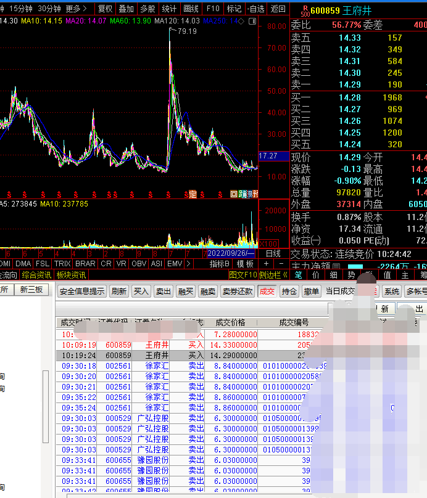Click the 融卖 margin sell button
Image resolution: width=427 pixels, height=498 pixels.
(x=208, y=292)
